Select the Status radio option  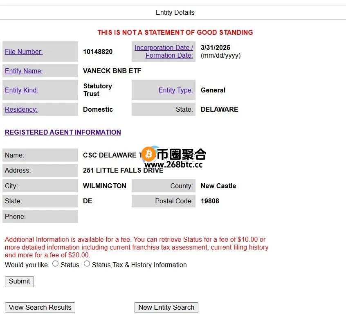[55, 264]
